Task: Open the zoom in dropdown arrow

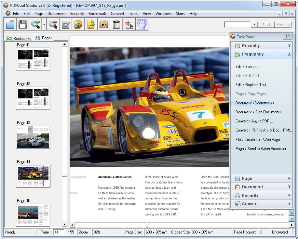Action: click(44, 24)
